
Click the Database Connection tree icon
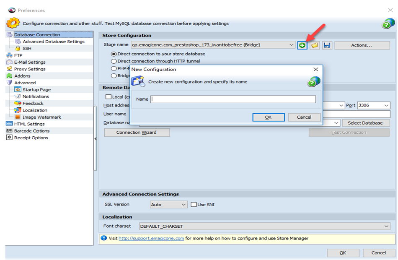10,34
